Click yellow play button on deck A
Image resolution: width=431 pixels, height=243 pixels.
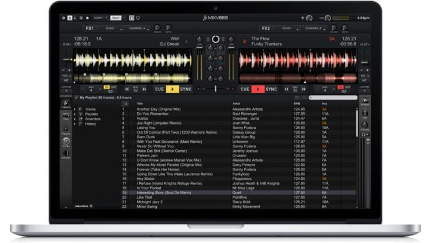tap(172, 89)
